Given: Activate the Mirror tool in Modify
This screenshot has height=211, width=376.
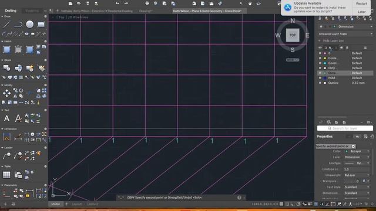Looking at the screenshot, I should [15, 96].
